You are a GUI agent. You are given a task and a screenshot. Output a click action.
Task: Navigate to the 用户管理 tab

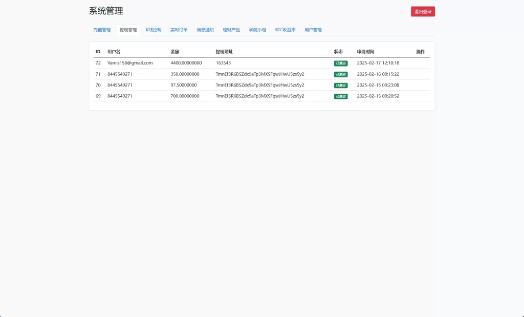pos(313,30)
